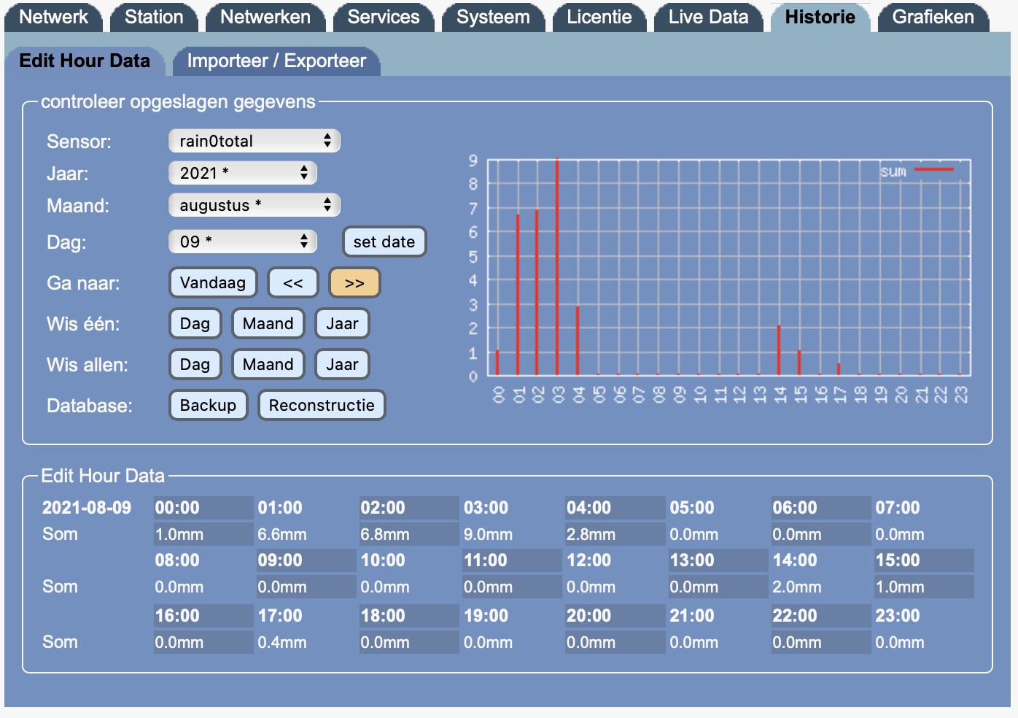This screenshot has width=1018, height=718.
Task: Edit the 04:00 value 2.8mm
Action: [x=615, y=534]
